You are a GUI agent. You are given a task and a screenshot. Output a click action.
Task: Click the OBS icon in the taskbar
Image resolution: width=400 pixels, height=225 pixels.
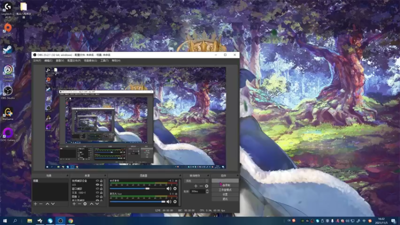coord(60,220)
